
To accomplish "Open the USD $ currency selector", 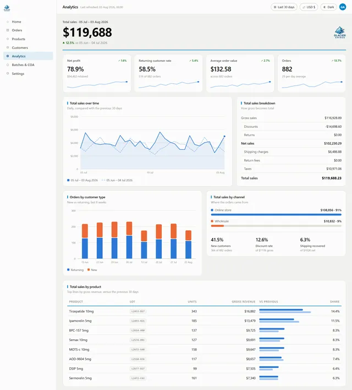I will [x=309, y=7].
